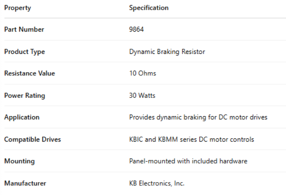Click the part number value 9864

coord(136,30)
